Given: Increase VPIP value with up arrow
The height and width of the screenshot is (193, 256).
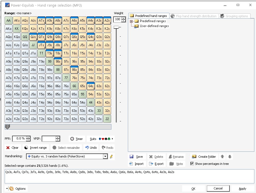Looking at the screenshot, I should click(x=58, y=138).
